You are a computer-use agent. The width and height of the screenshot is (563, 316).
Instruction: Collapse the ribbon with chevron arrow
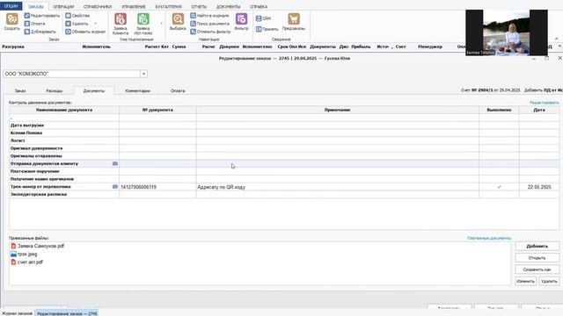(557, 39)
